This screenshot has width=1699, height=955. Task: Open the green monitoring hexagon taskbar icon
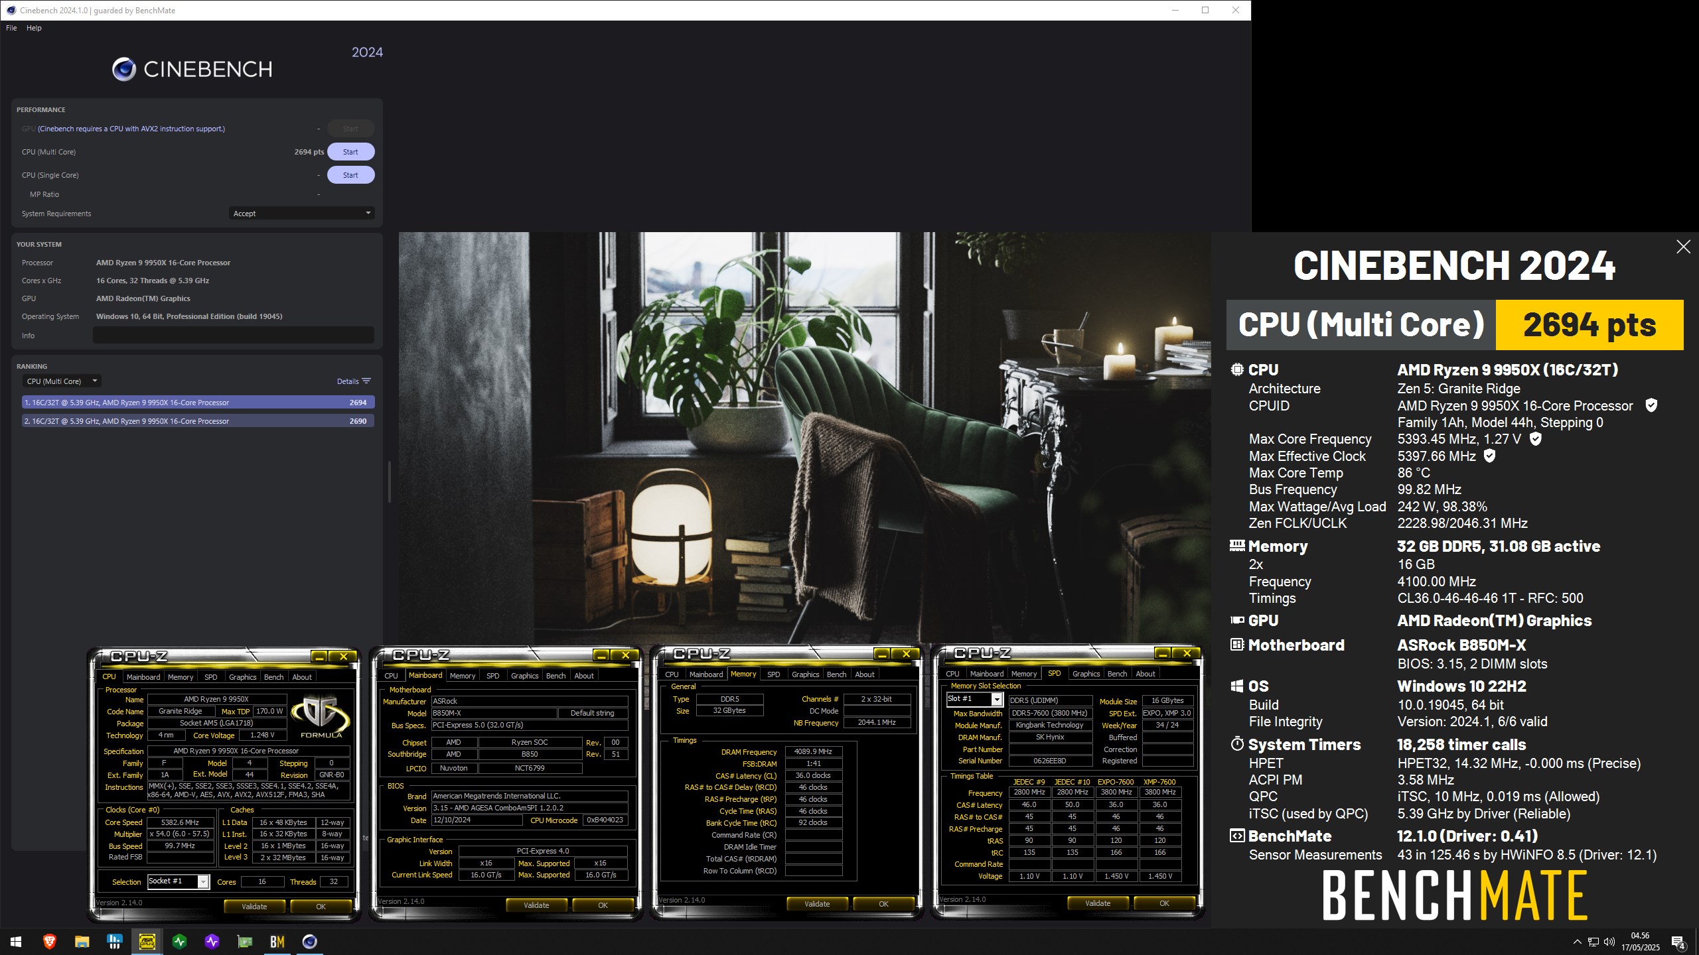click(179, 941)
